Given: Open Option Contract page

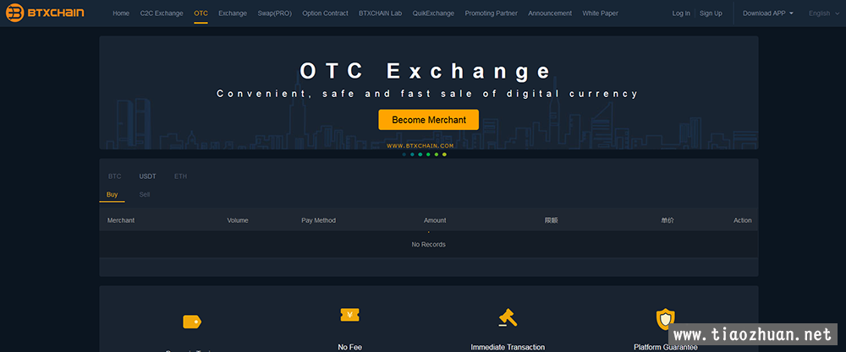Looking at the screenshot, I should point(325,14).
